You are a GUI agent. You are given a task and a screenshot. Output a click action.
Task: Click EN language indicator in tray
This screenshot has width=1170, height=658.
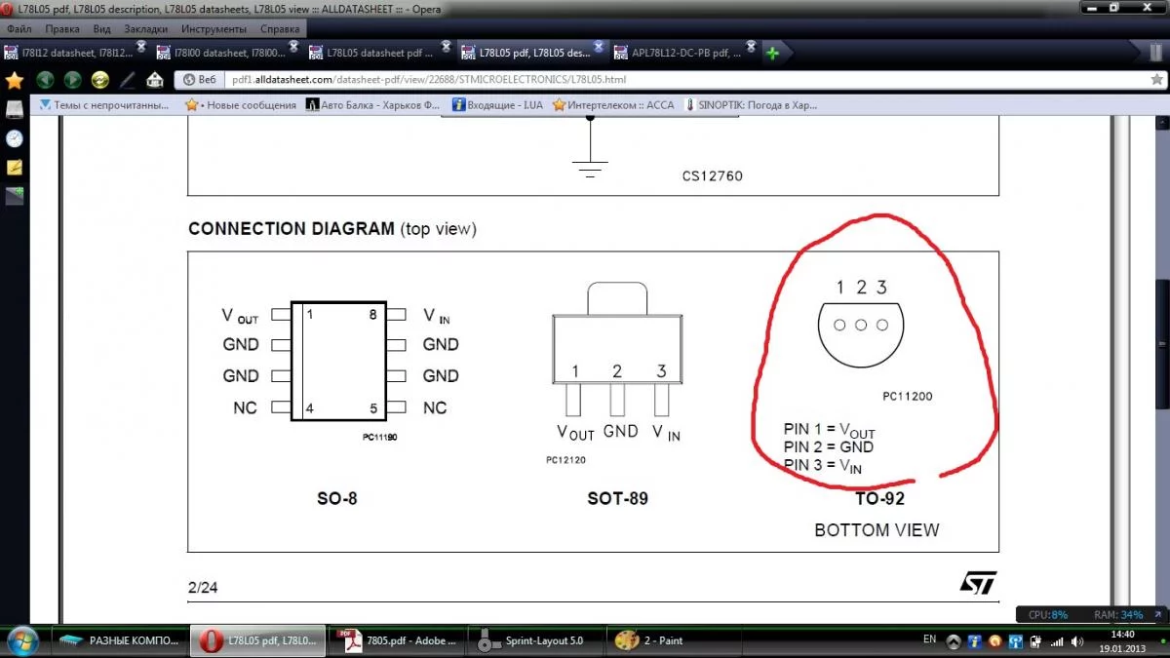pos(929,640)
